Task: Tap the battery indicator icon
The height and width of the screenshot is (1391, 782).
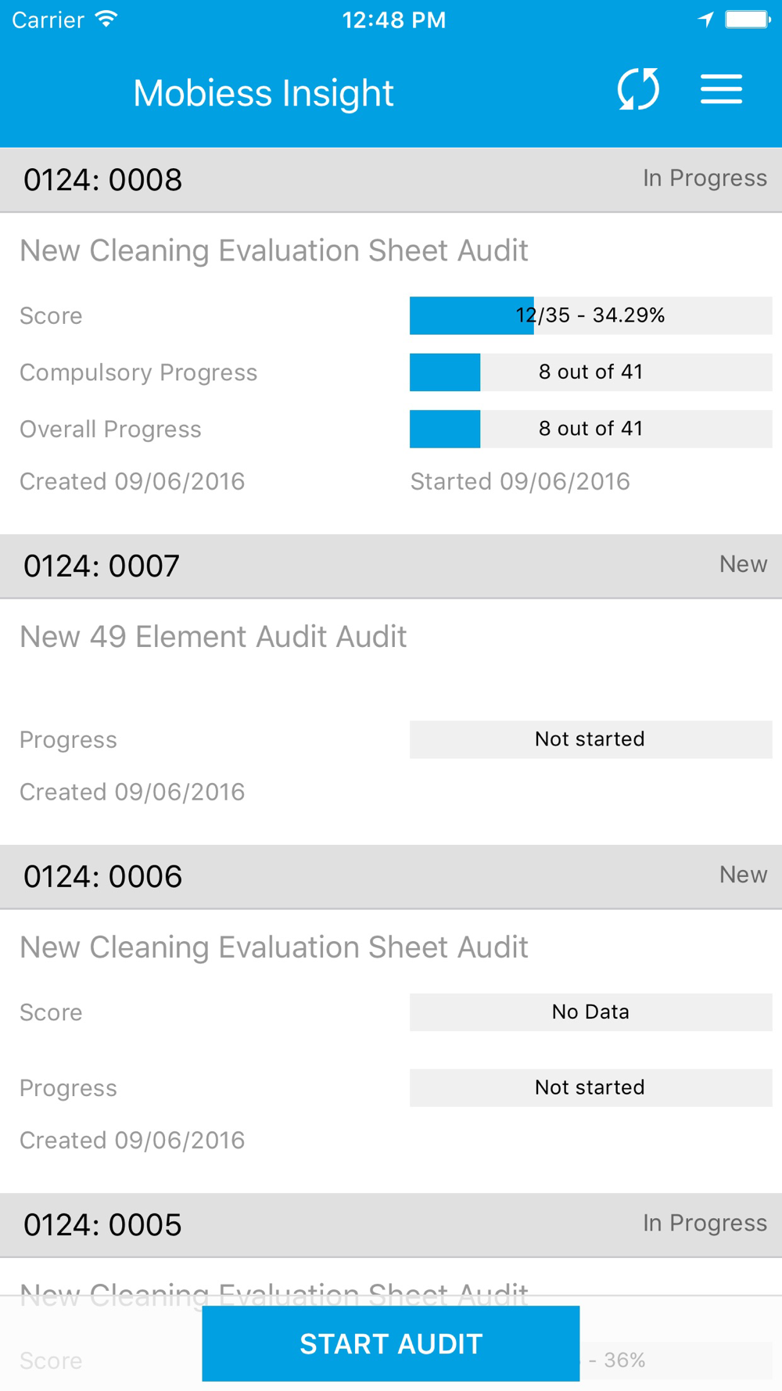Action: point(747,20)
